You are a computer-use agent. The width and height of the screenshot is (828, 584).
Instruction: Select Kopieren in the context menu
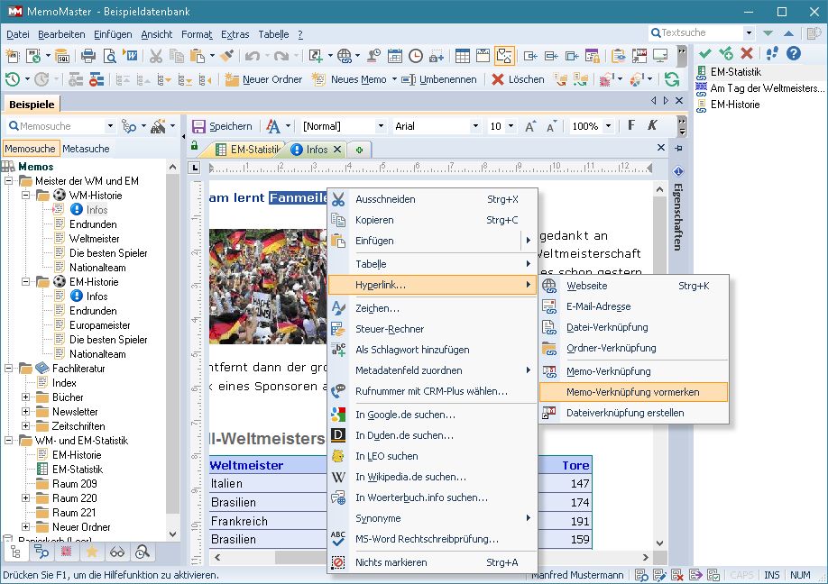coord(373,220)
